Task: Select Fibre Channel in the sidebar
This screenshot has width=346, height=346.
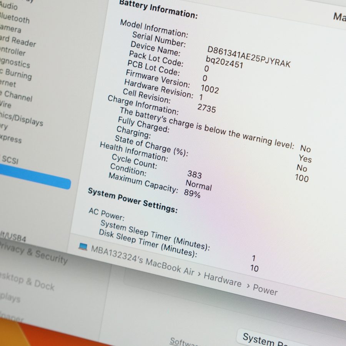Action: 16,96
